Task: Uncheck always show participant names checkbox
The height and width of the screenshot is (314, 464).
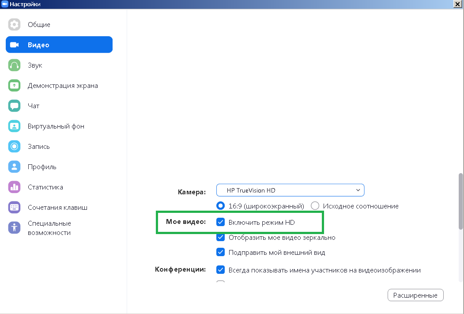Action: pos(221,270)
